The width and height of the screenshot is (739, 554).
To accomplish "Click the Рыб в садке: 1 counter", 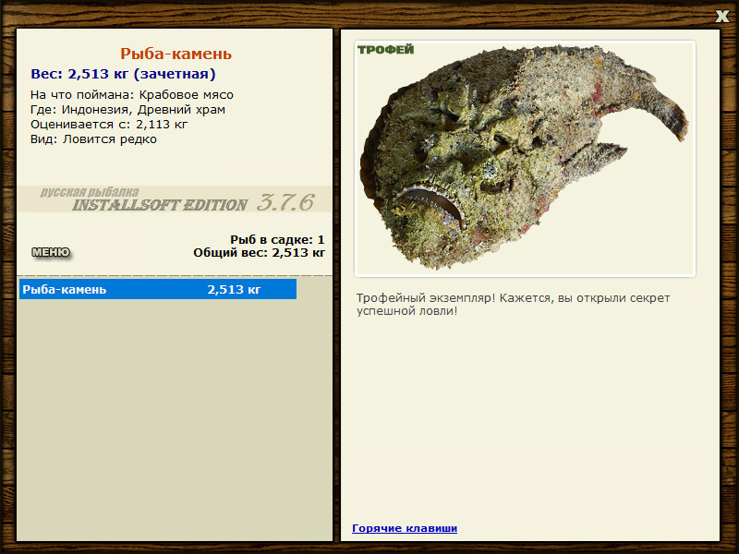I will coord(277,240).
